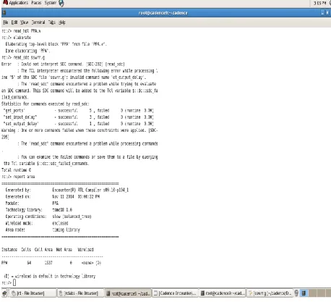
Task: Click the clock showing time in top panel
Action: click(320, 3)
